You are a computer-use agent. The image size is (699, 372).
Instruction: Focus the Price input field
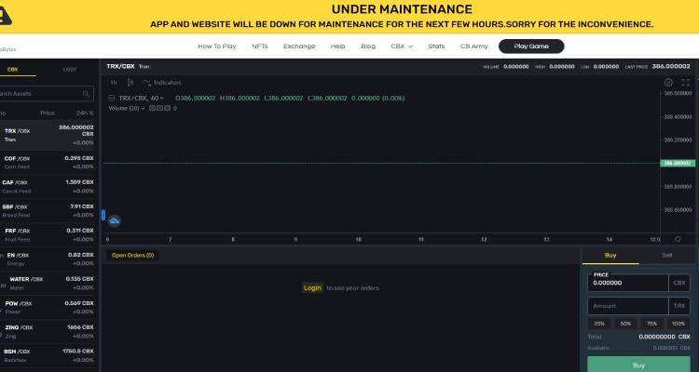click(x=628, y=283)
